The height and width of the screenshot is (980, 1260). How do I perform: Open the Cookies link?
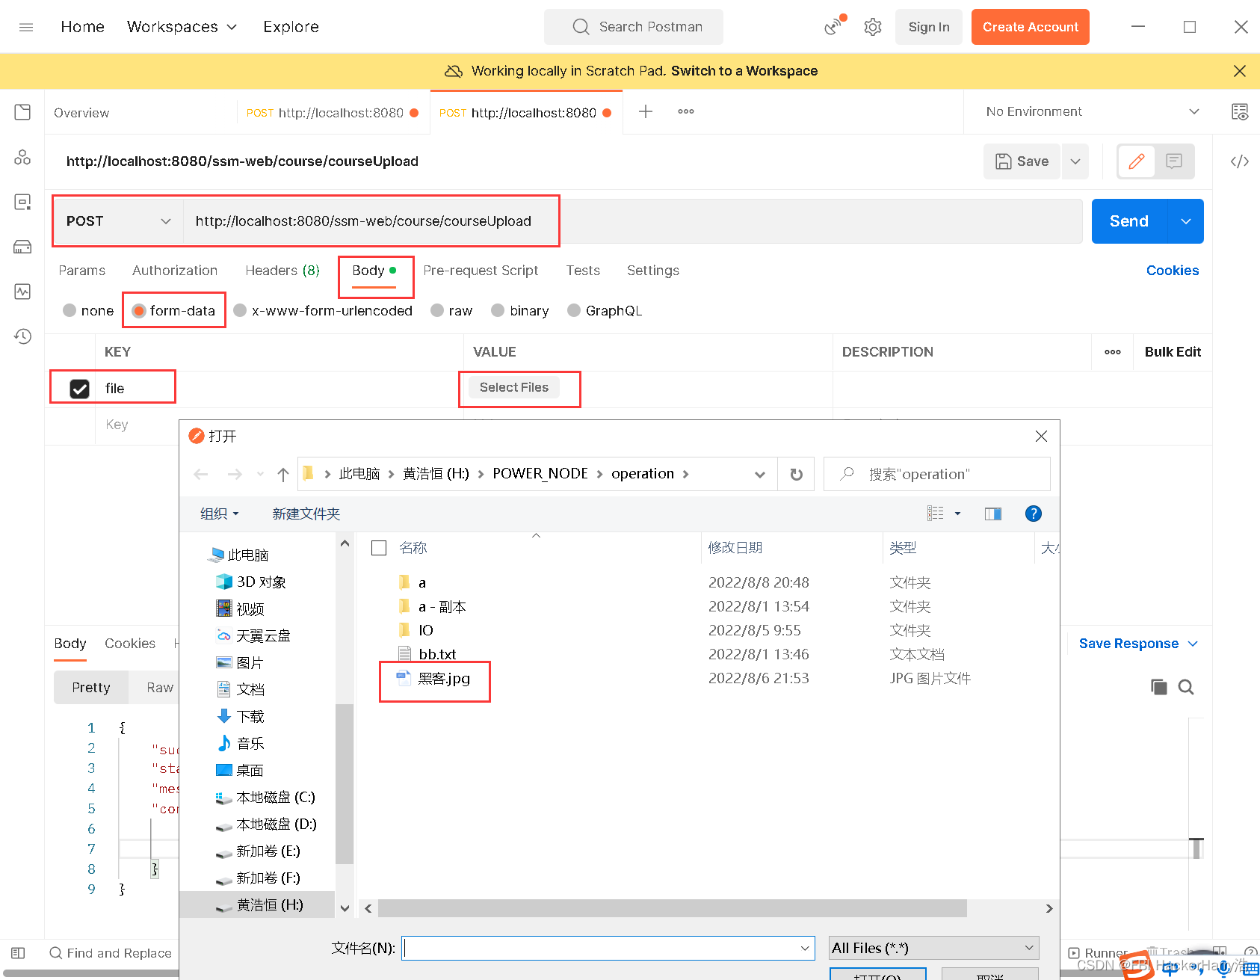click(x=1173, y=271)
